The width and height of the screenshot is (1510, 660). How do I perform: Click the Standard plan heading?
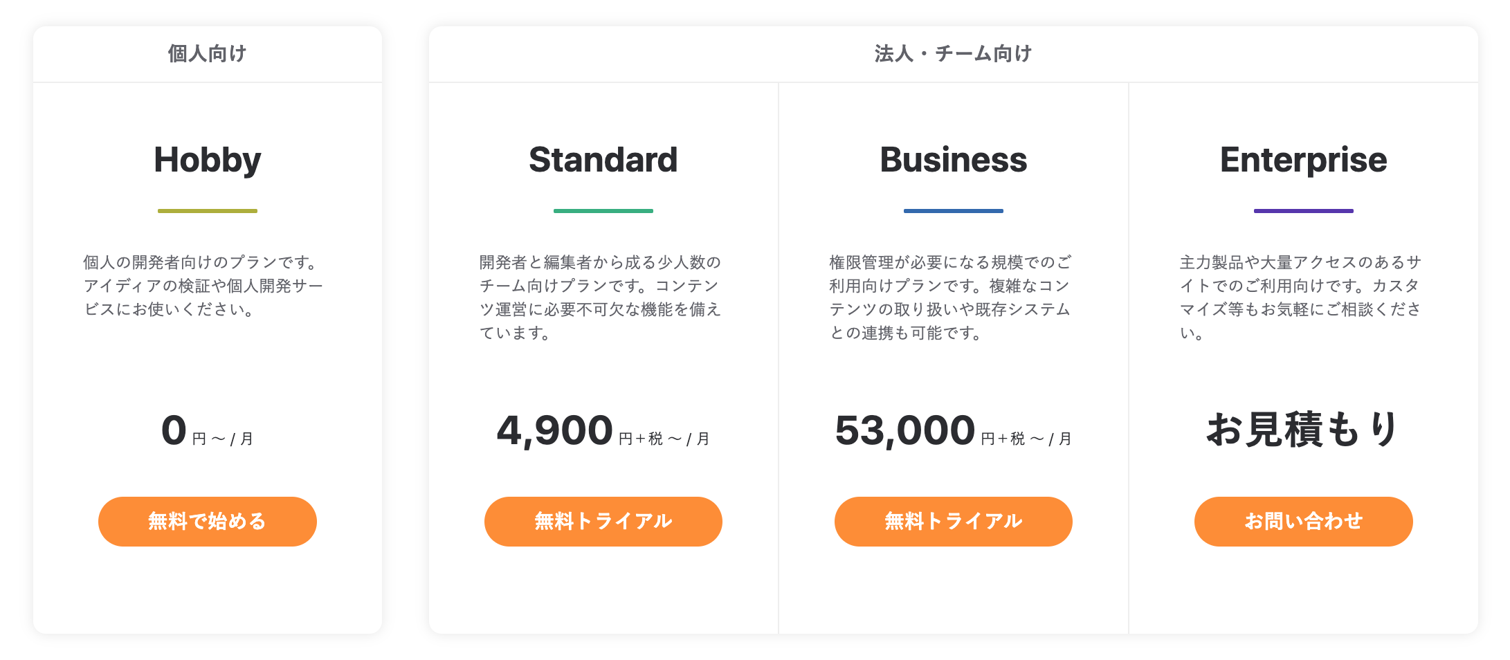tap(603, 160)
